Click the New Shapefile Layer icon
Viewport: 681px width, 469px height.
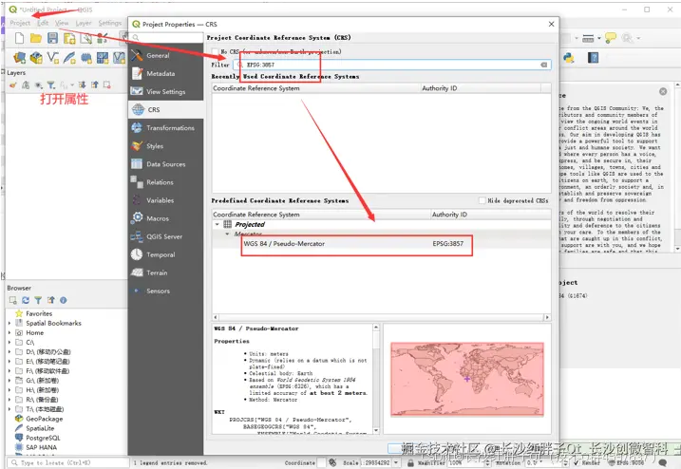click(x=52, y=57)
